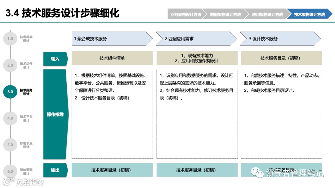The image size is (335, 188).
Task: Click the 操作指导 row label
Action: pos(56,114)
